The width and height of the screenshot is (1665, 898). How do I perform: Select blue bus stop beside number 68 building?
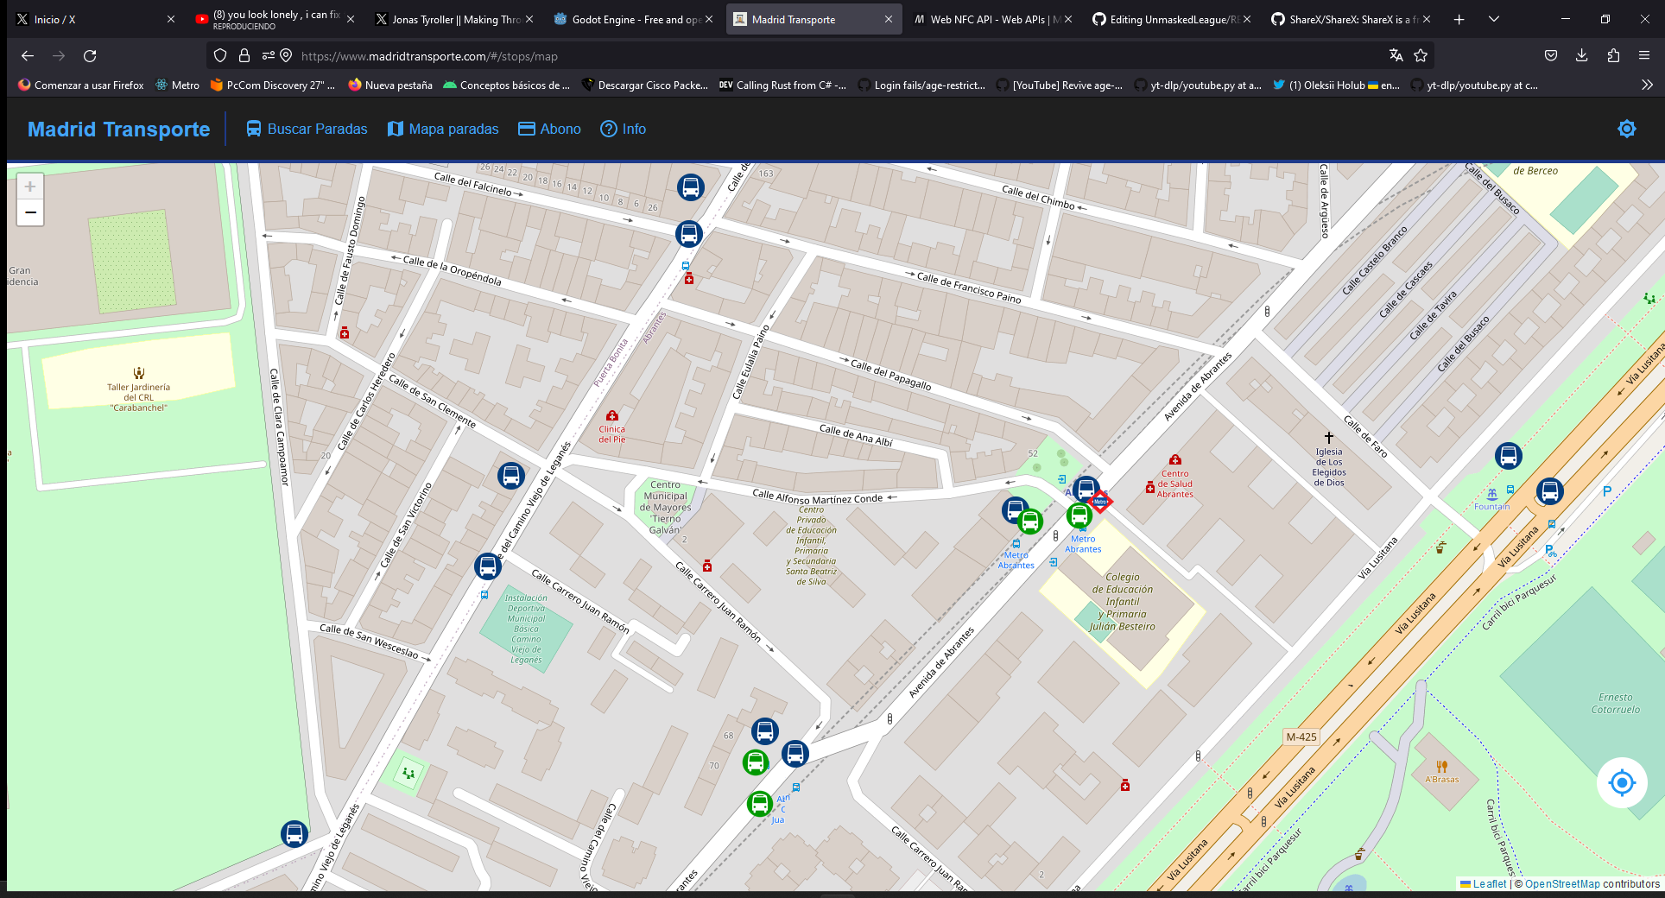coord(765,731)
